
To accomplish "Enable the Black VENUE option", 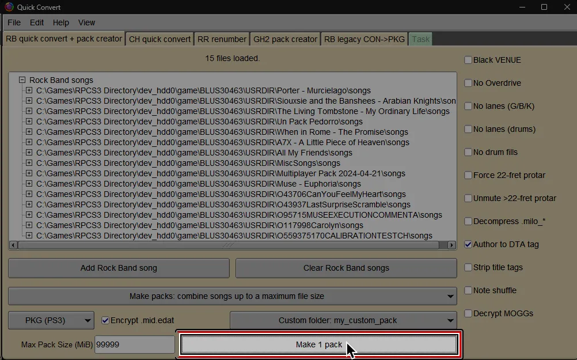I will [x=468, y=59].
